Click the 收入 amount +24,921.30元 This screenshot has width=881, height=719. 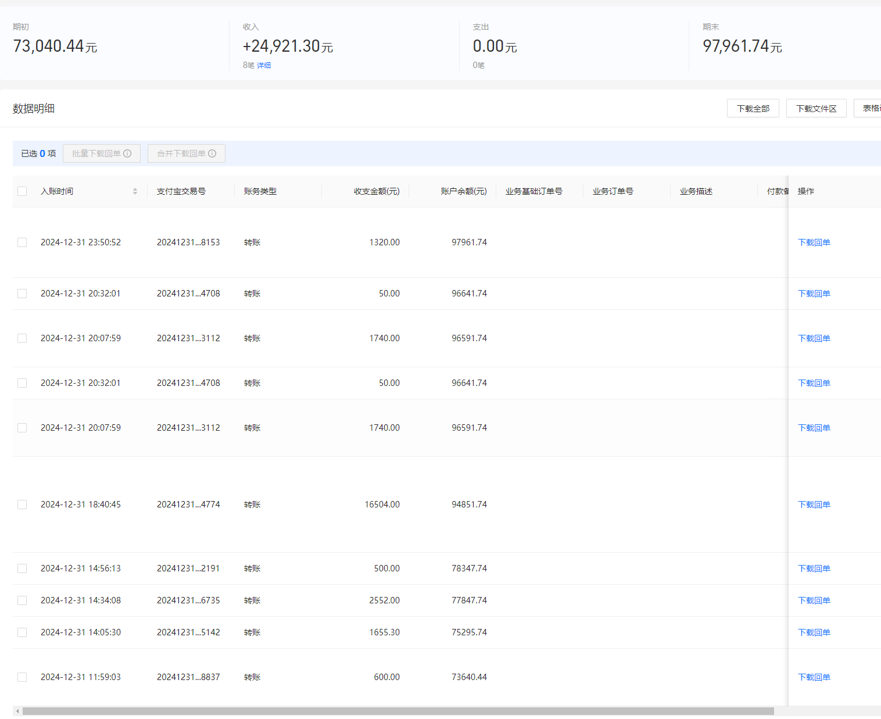click(x=288, y=46)
